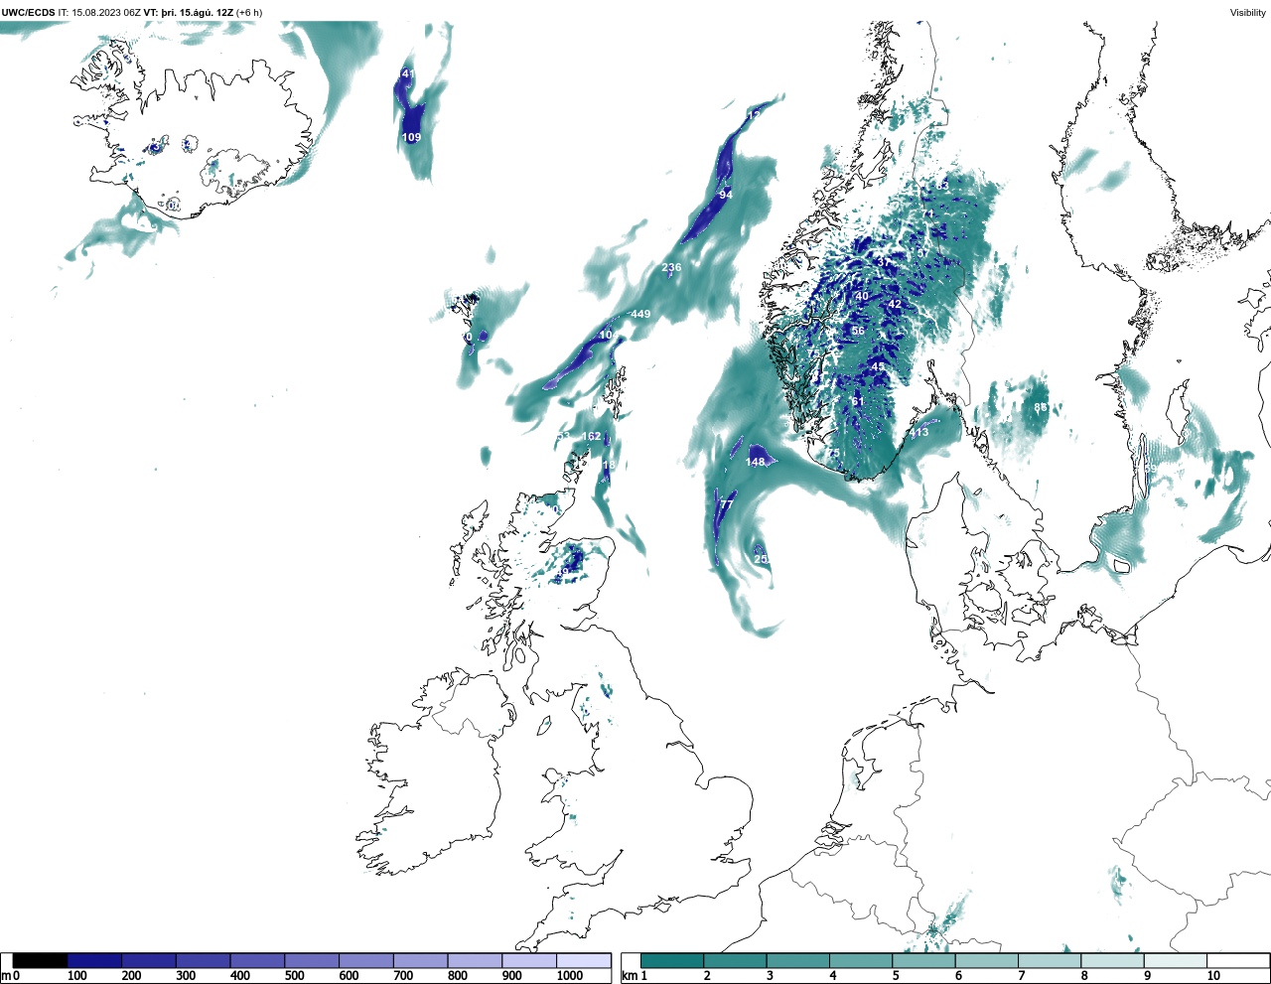The height and width of the screenshot is (984, 1271).
Task: Click the '42' value over Norway
Action: pos(895,305)
